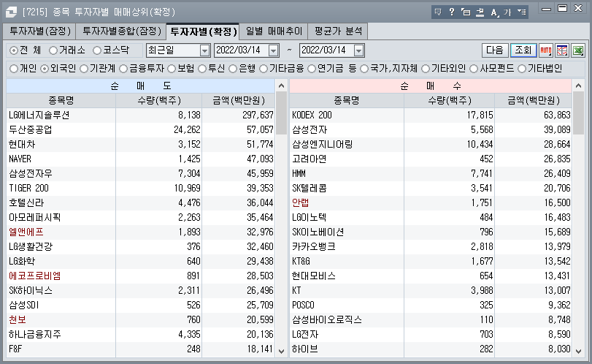Select 삼성전자 in the buy list
Image resolution: width=592 pixels, height=364 pixels.
310,129
